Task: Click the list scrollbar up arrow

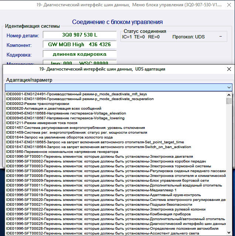Action: (x=229, y=94)
